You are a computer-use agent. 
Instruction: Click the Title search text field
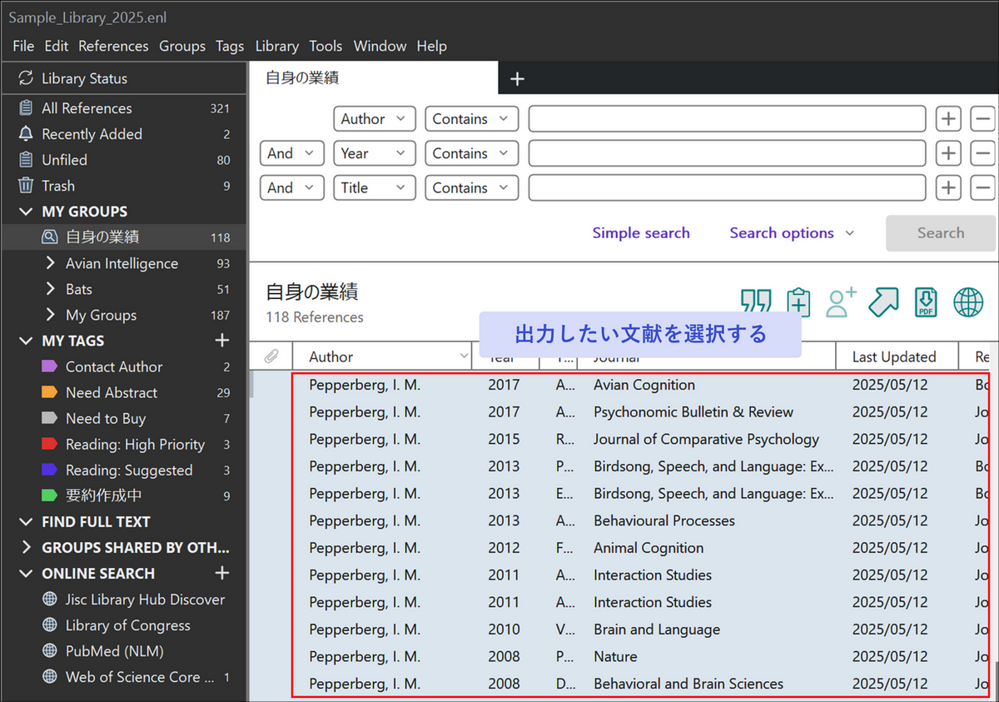coord(727,188)
